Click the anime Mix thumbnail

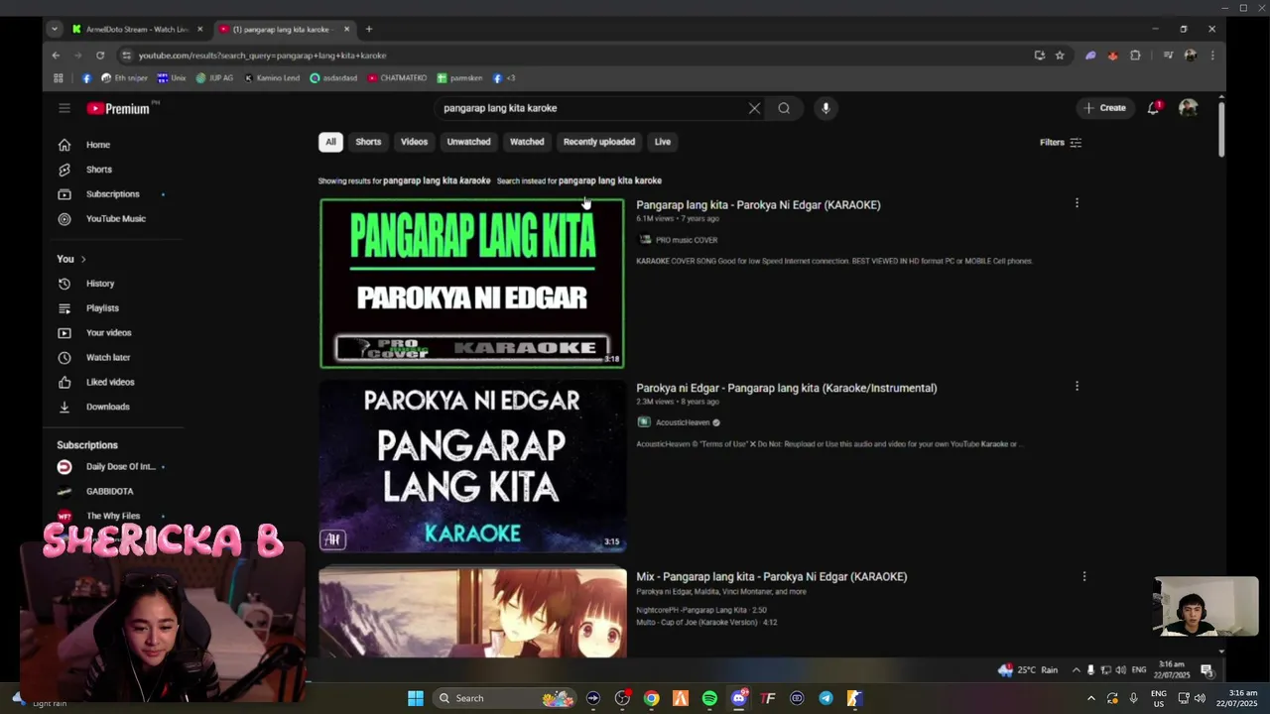(x=472, y=612)
